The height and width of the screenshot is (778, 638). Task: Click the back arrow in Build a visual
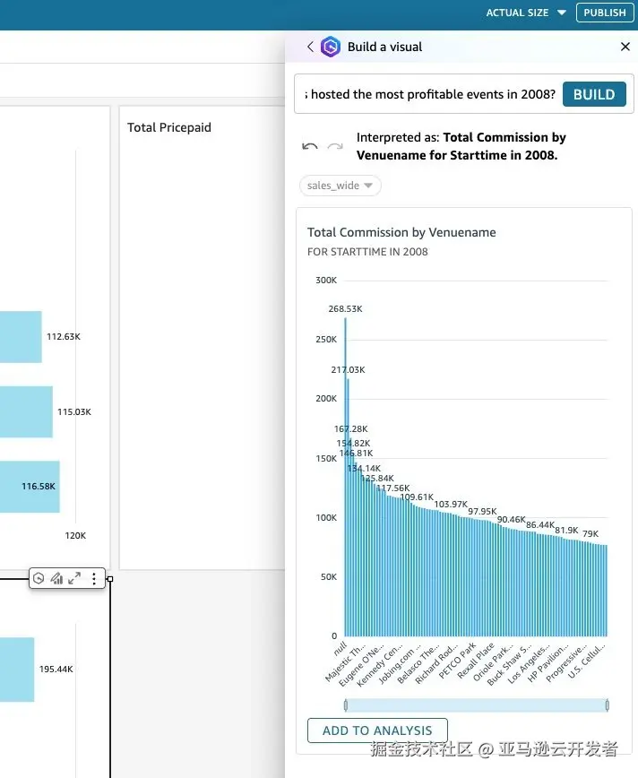click(x=310, y=47)
